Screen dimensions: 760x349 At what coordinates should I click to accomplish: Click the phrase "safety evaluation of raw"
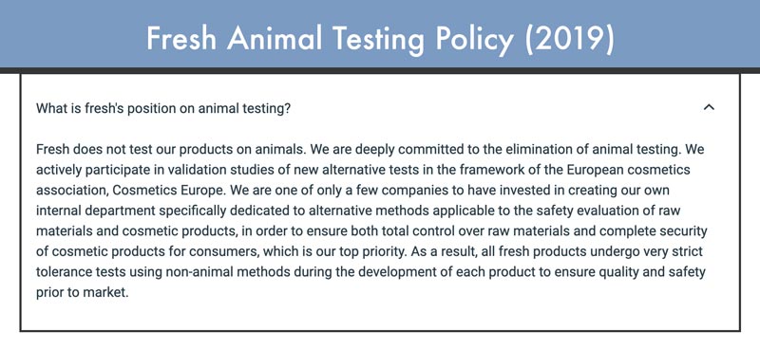click(613, 211)
